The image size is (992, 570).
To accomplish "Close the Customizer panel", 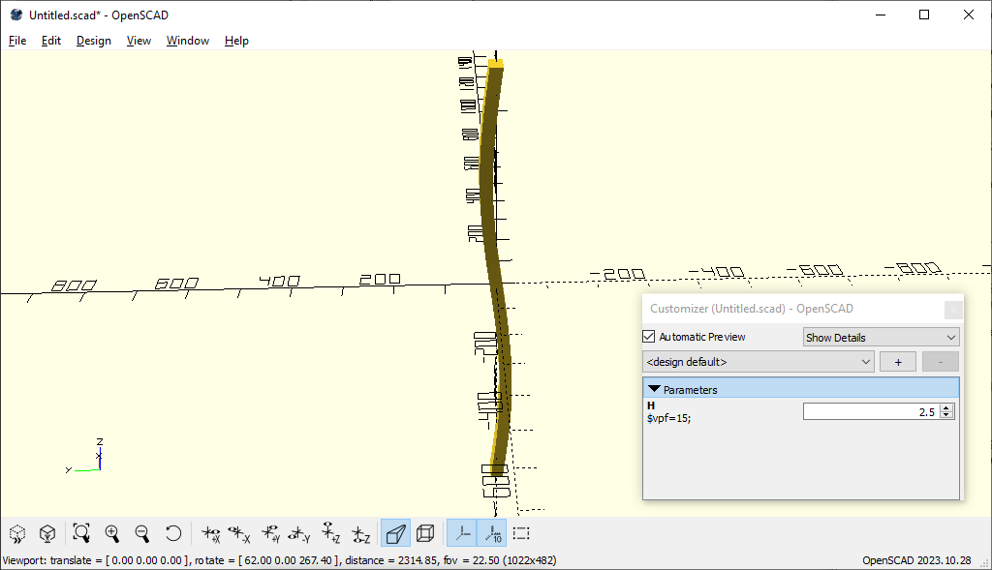I will coord(953,310).
